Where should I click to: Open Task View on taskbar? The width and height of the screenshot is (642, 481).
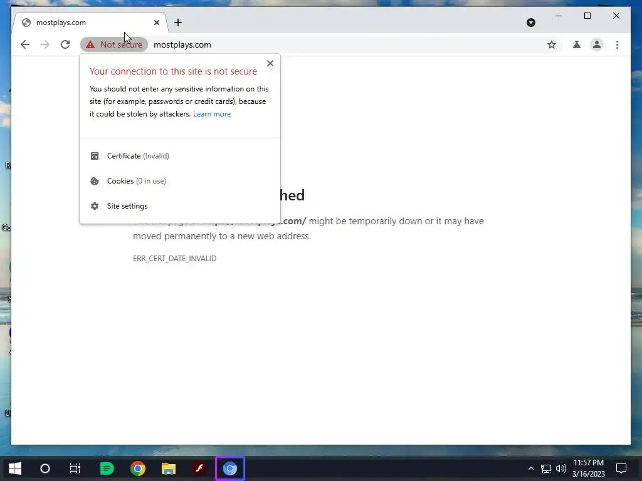75,468
